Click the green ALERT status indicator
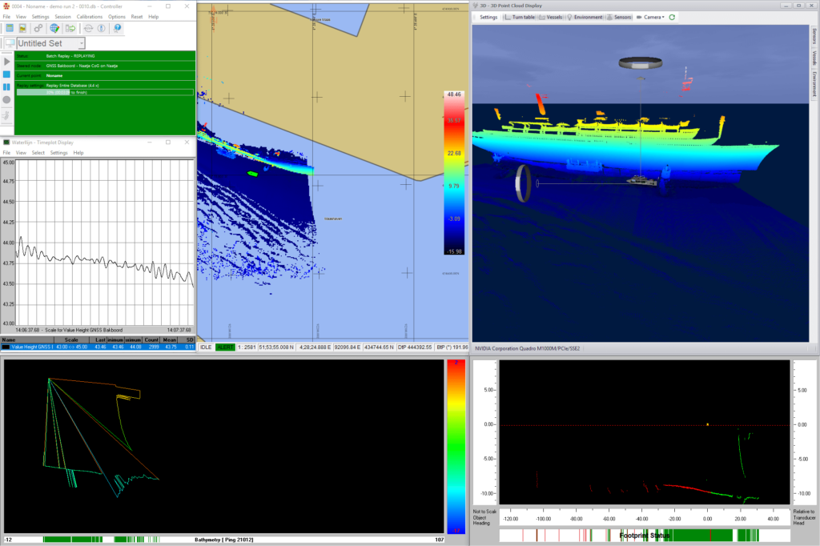Viewport: 820px width, 546px height. (x=227, y=347)
